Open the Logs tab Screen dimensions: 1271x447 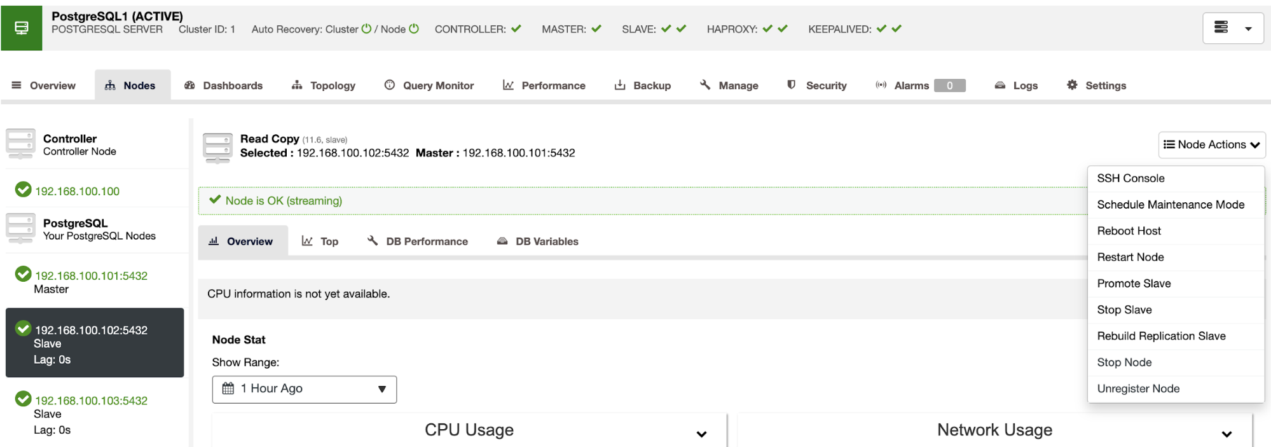(x=1016, y=85)
